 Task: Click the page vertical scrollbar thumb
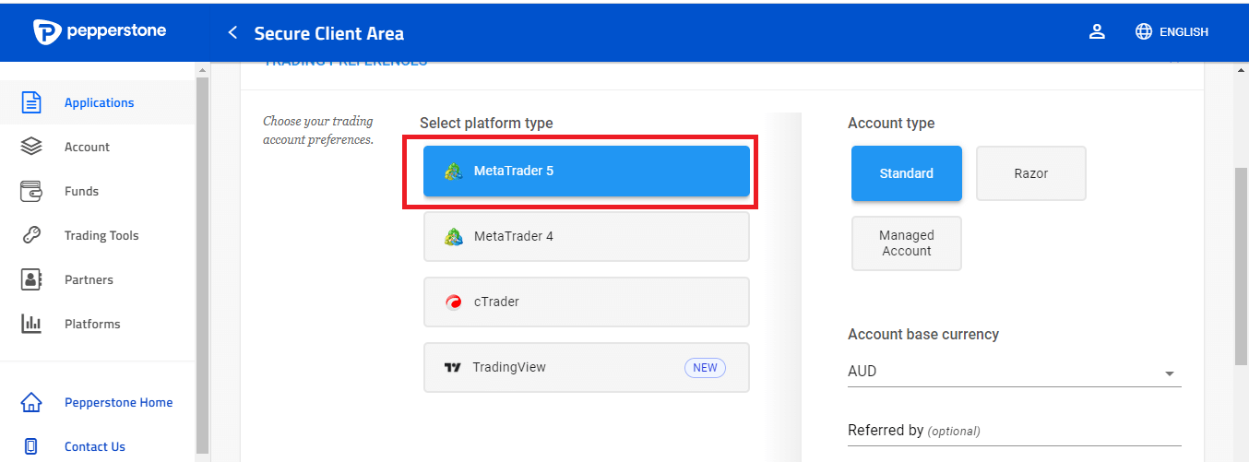(x=1242, y=267)
